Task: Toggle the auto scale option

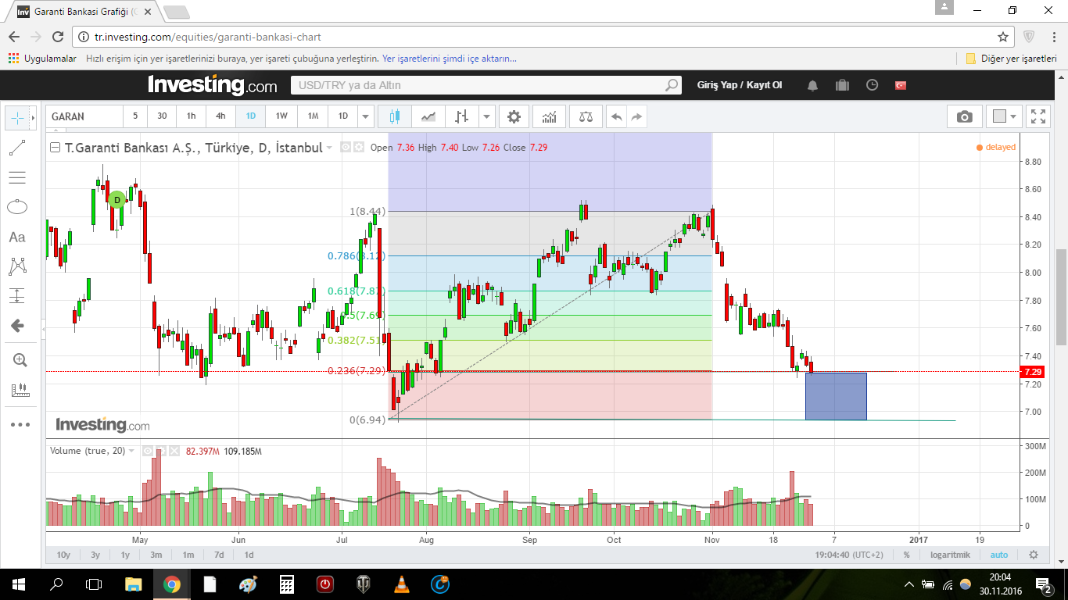Action: (x=999, y=555)
